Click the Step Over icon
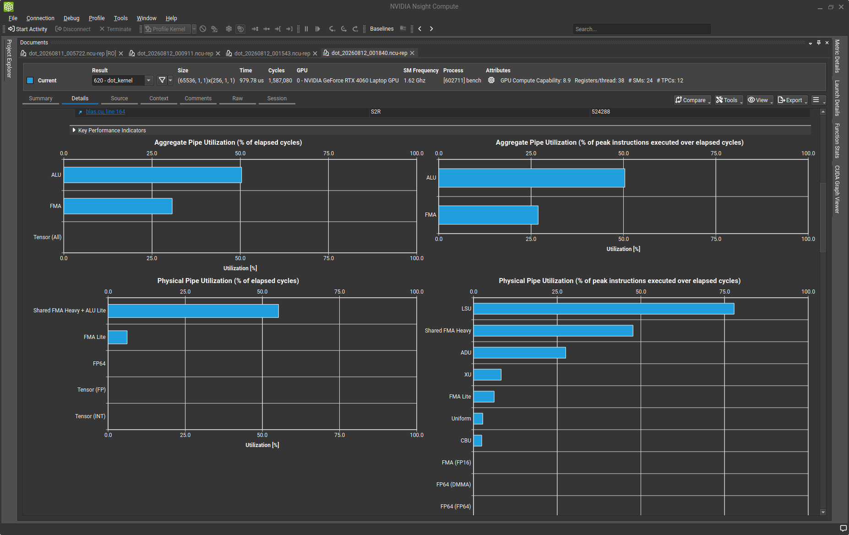 344,29
